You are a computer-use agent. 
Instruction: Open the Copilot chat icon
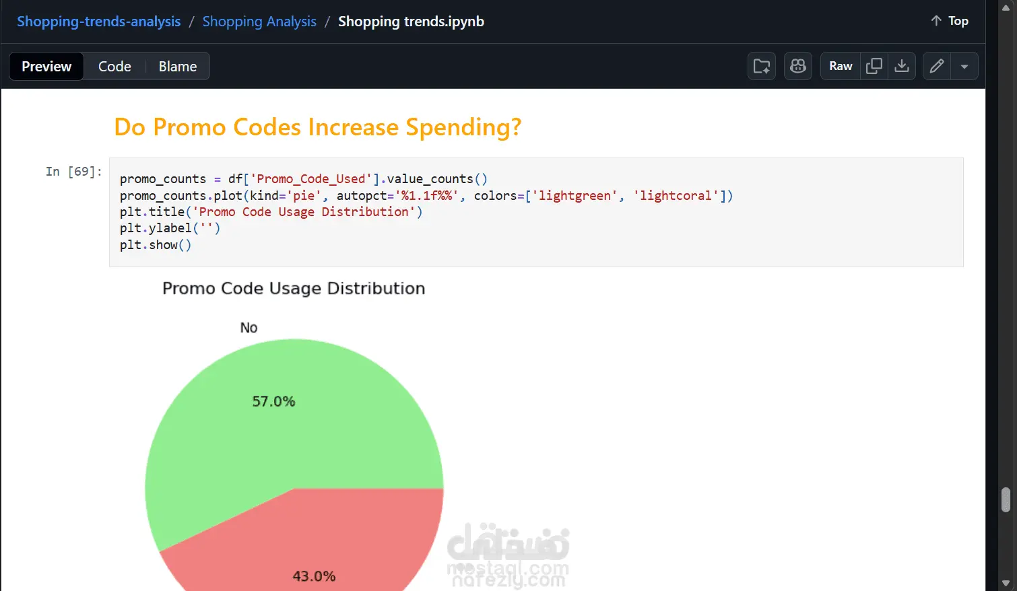798,66
